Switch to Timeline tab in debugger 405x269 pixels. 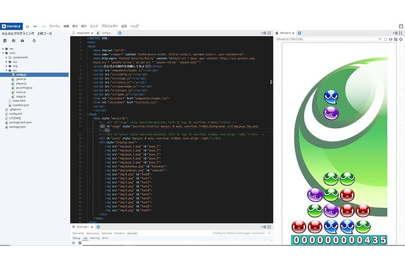[x=120, y=234]
